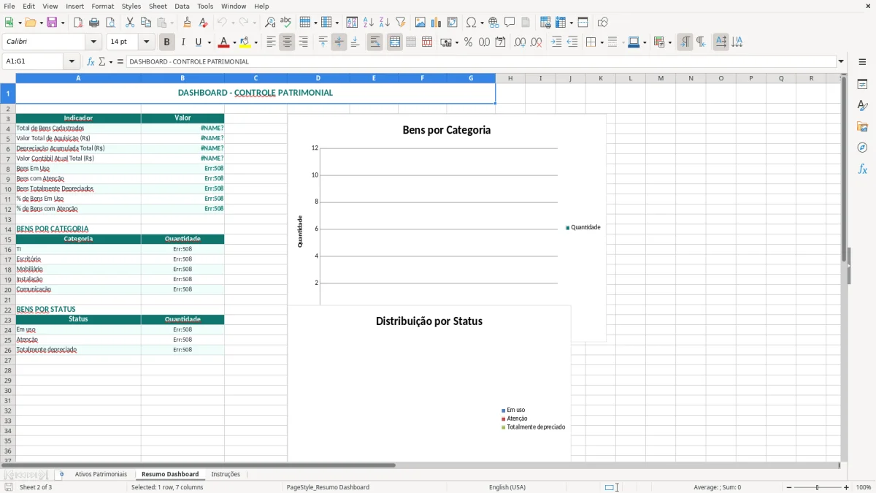Click Average; Sum: 0 status field
The height and width of the screenshot is (493, 876).
[717, 487]
